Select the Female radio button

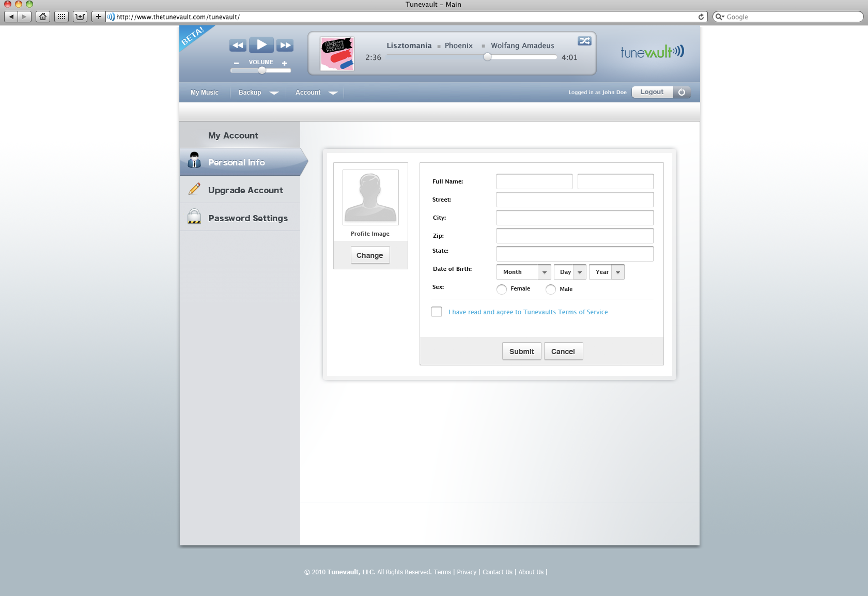point(502,289)
